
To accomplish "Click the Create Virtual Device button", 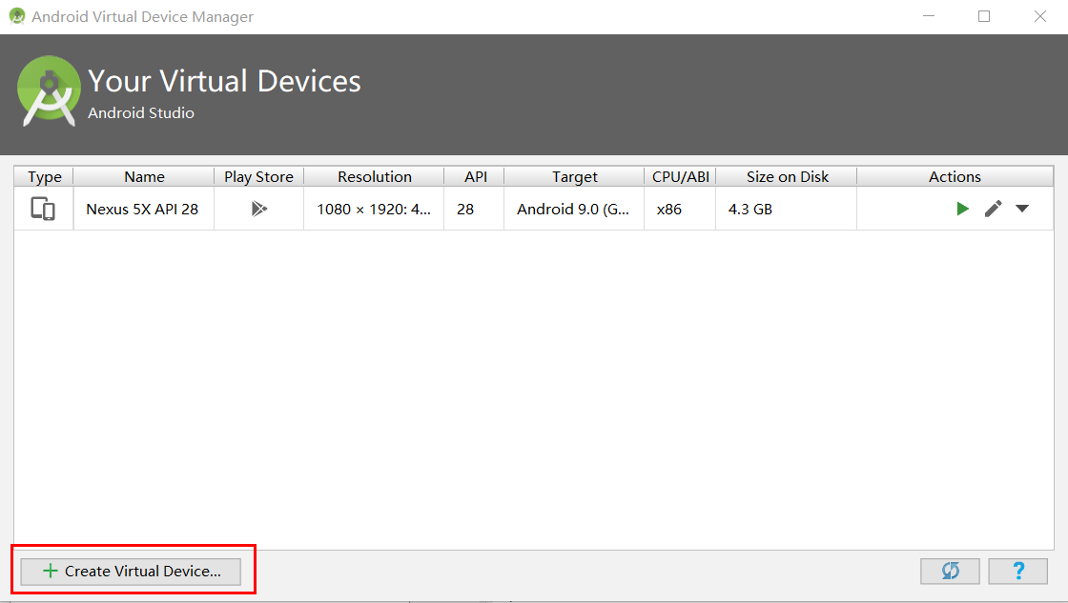I will (131, 572).
